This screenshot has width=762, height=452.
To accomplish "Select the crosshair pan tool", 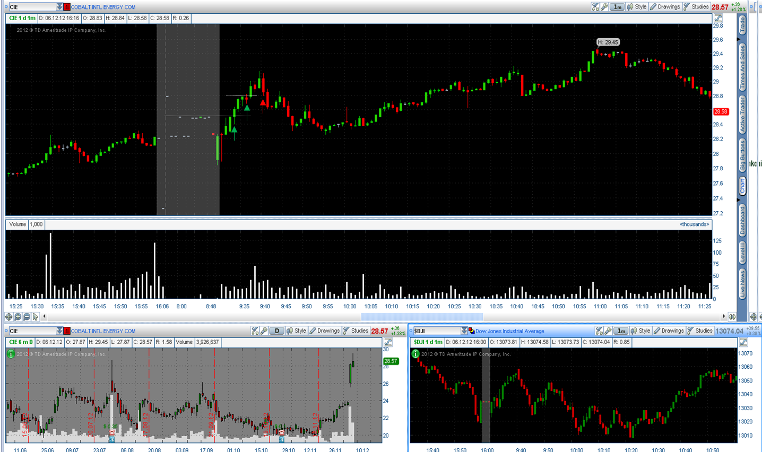I will pyautogui.click(x=8, y=317).
